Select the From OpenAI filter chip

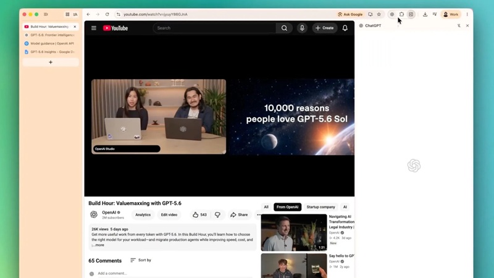[x=287, y=207]
